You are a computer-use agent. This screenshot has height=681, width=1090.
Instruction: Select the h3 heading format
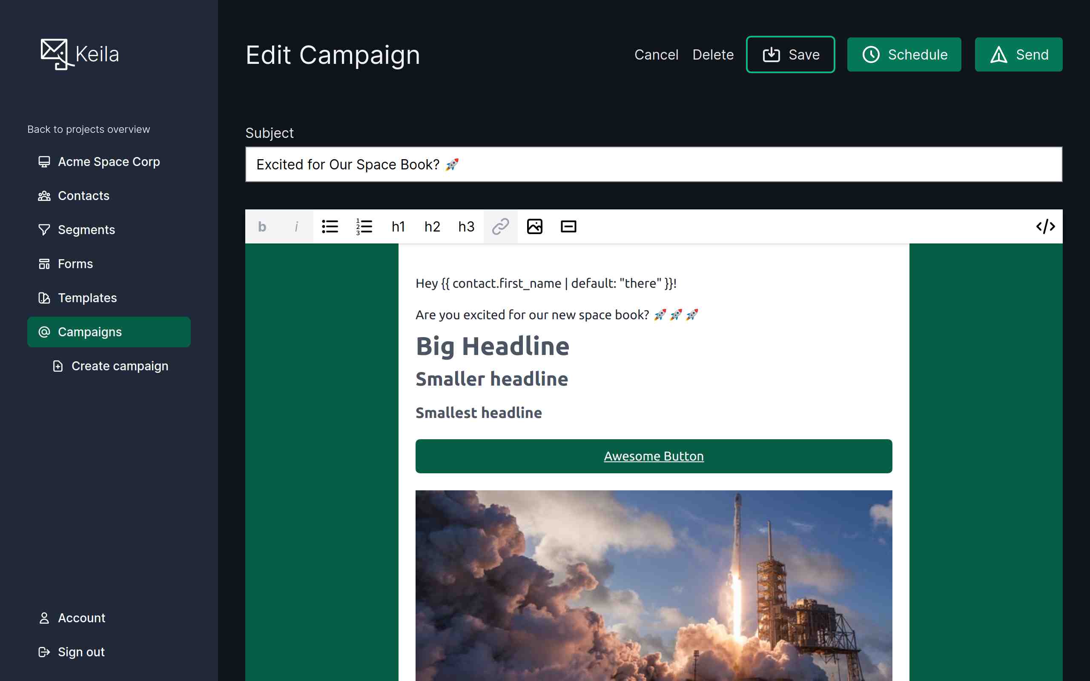click(x=466, y=227)
